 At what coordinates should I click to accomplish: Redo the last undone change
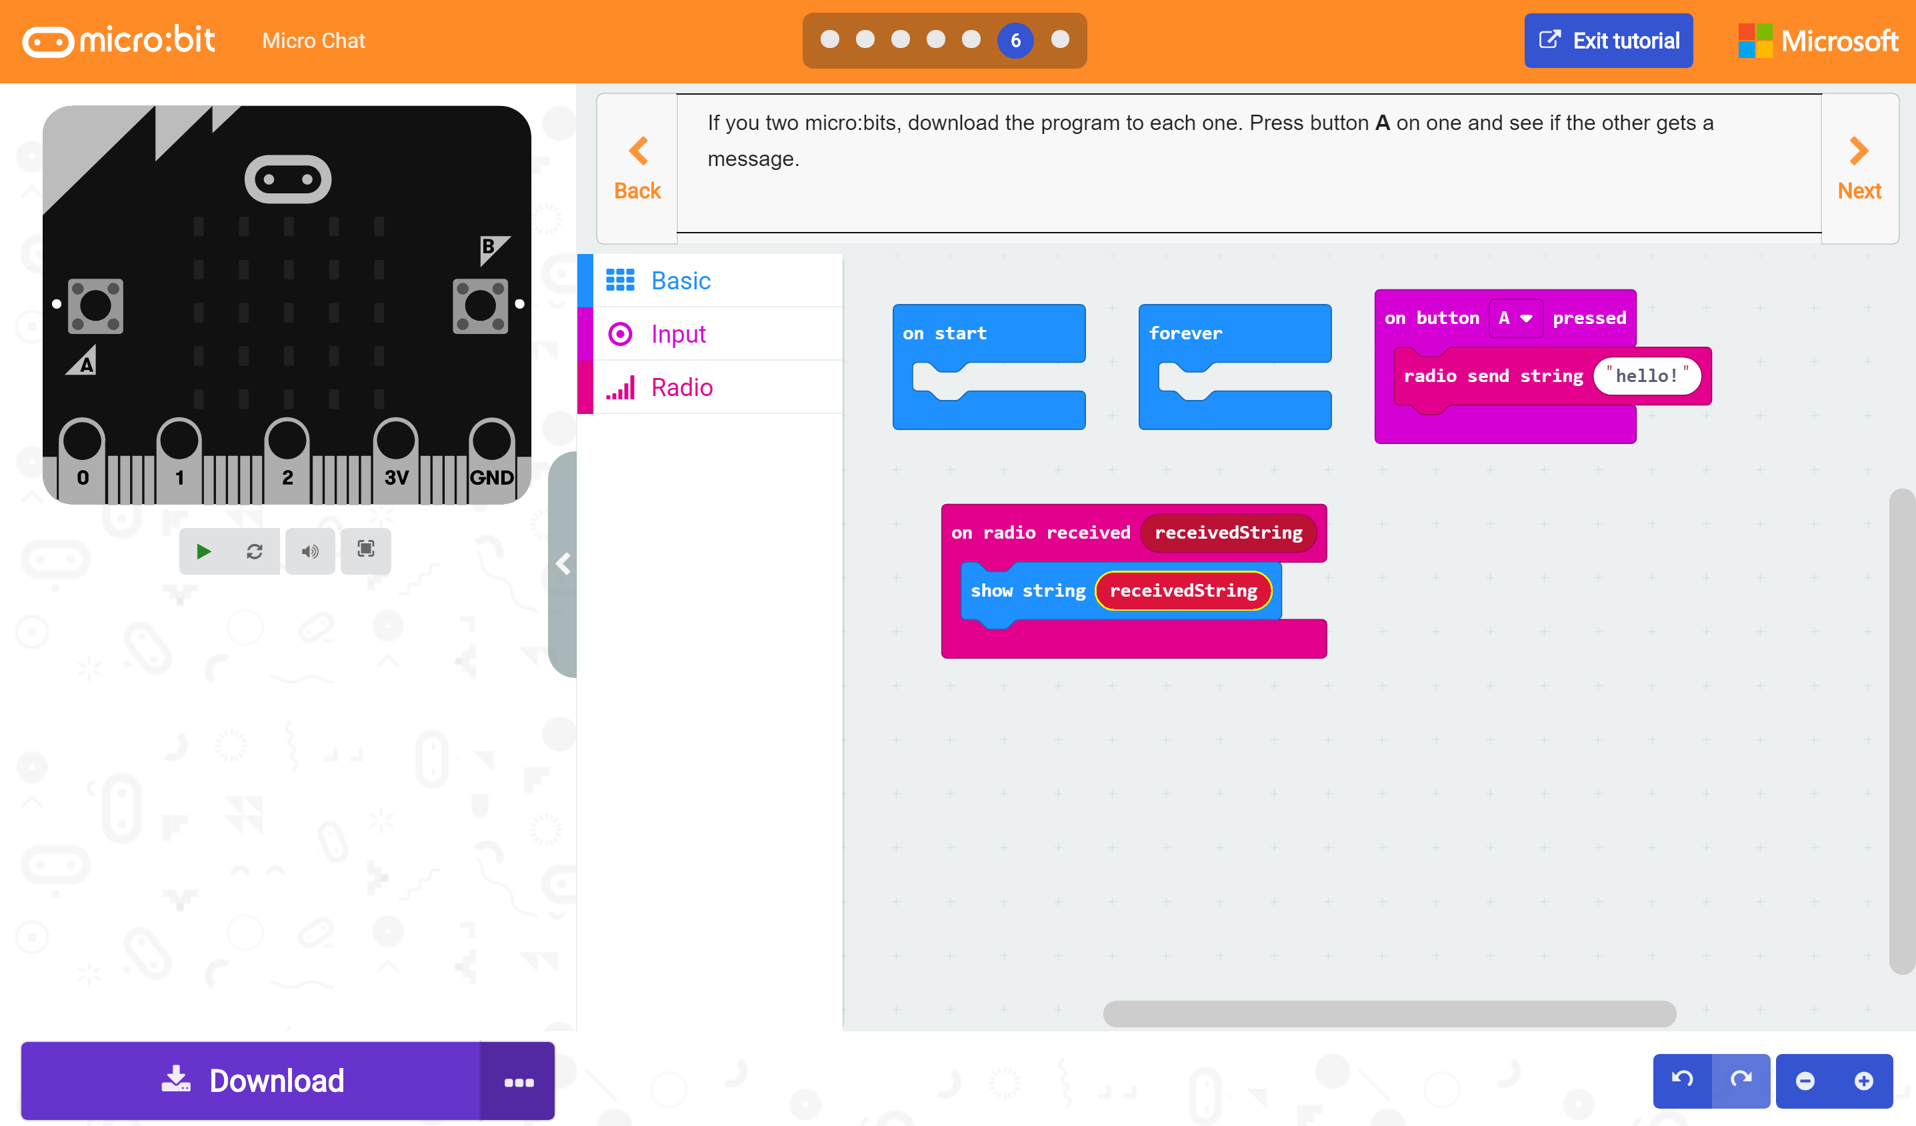click(1743, 1081)
